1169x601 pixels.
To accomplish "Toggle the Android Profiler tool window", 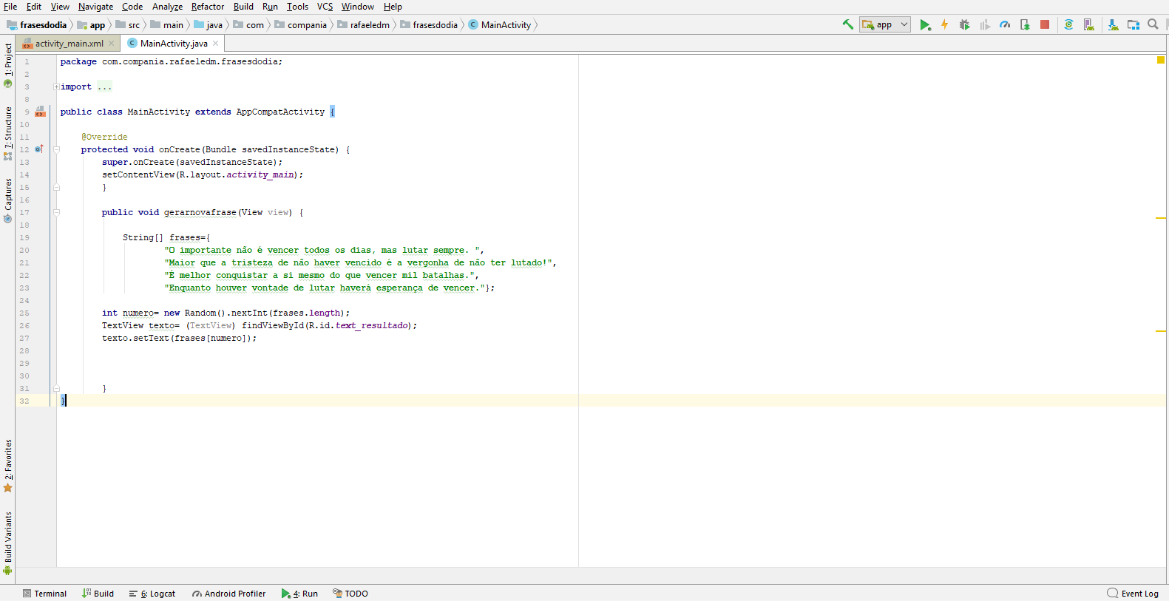I will pyautogui.click(x=228, y=594).
